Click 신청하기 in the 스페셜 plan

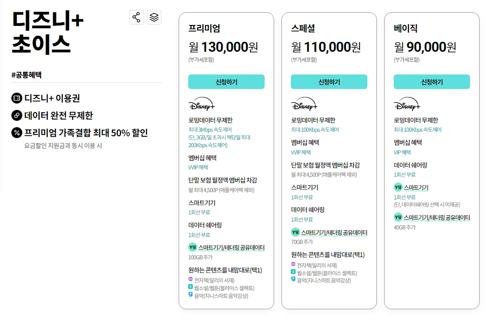329,82
